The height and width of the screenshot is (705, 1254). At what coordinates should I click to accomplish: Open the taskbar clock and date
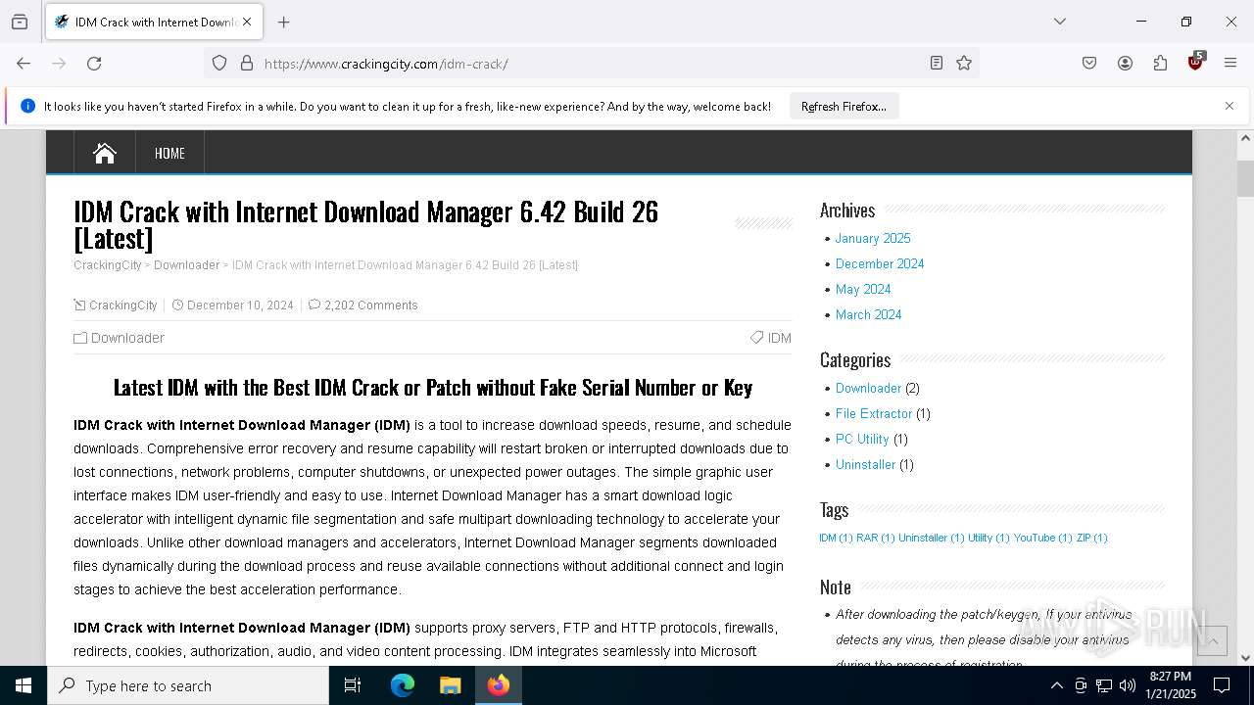tap(1171, 685)
